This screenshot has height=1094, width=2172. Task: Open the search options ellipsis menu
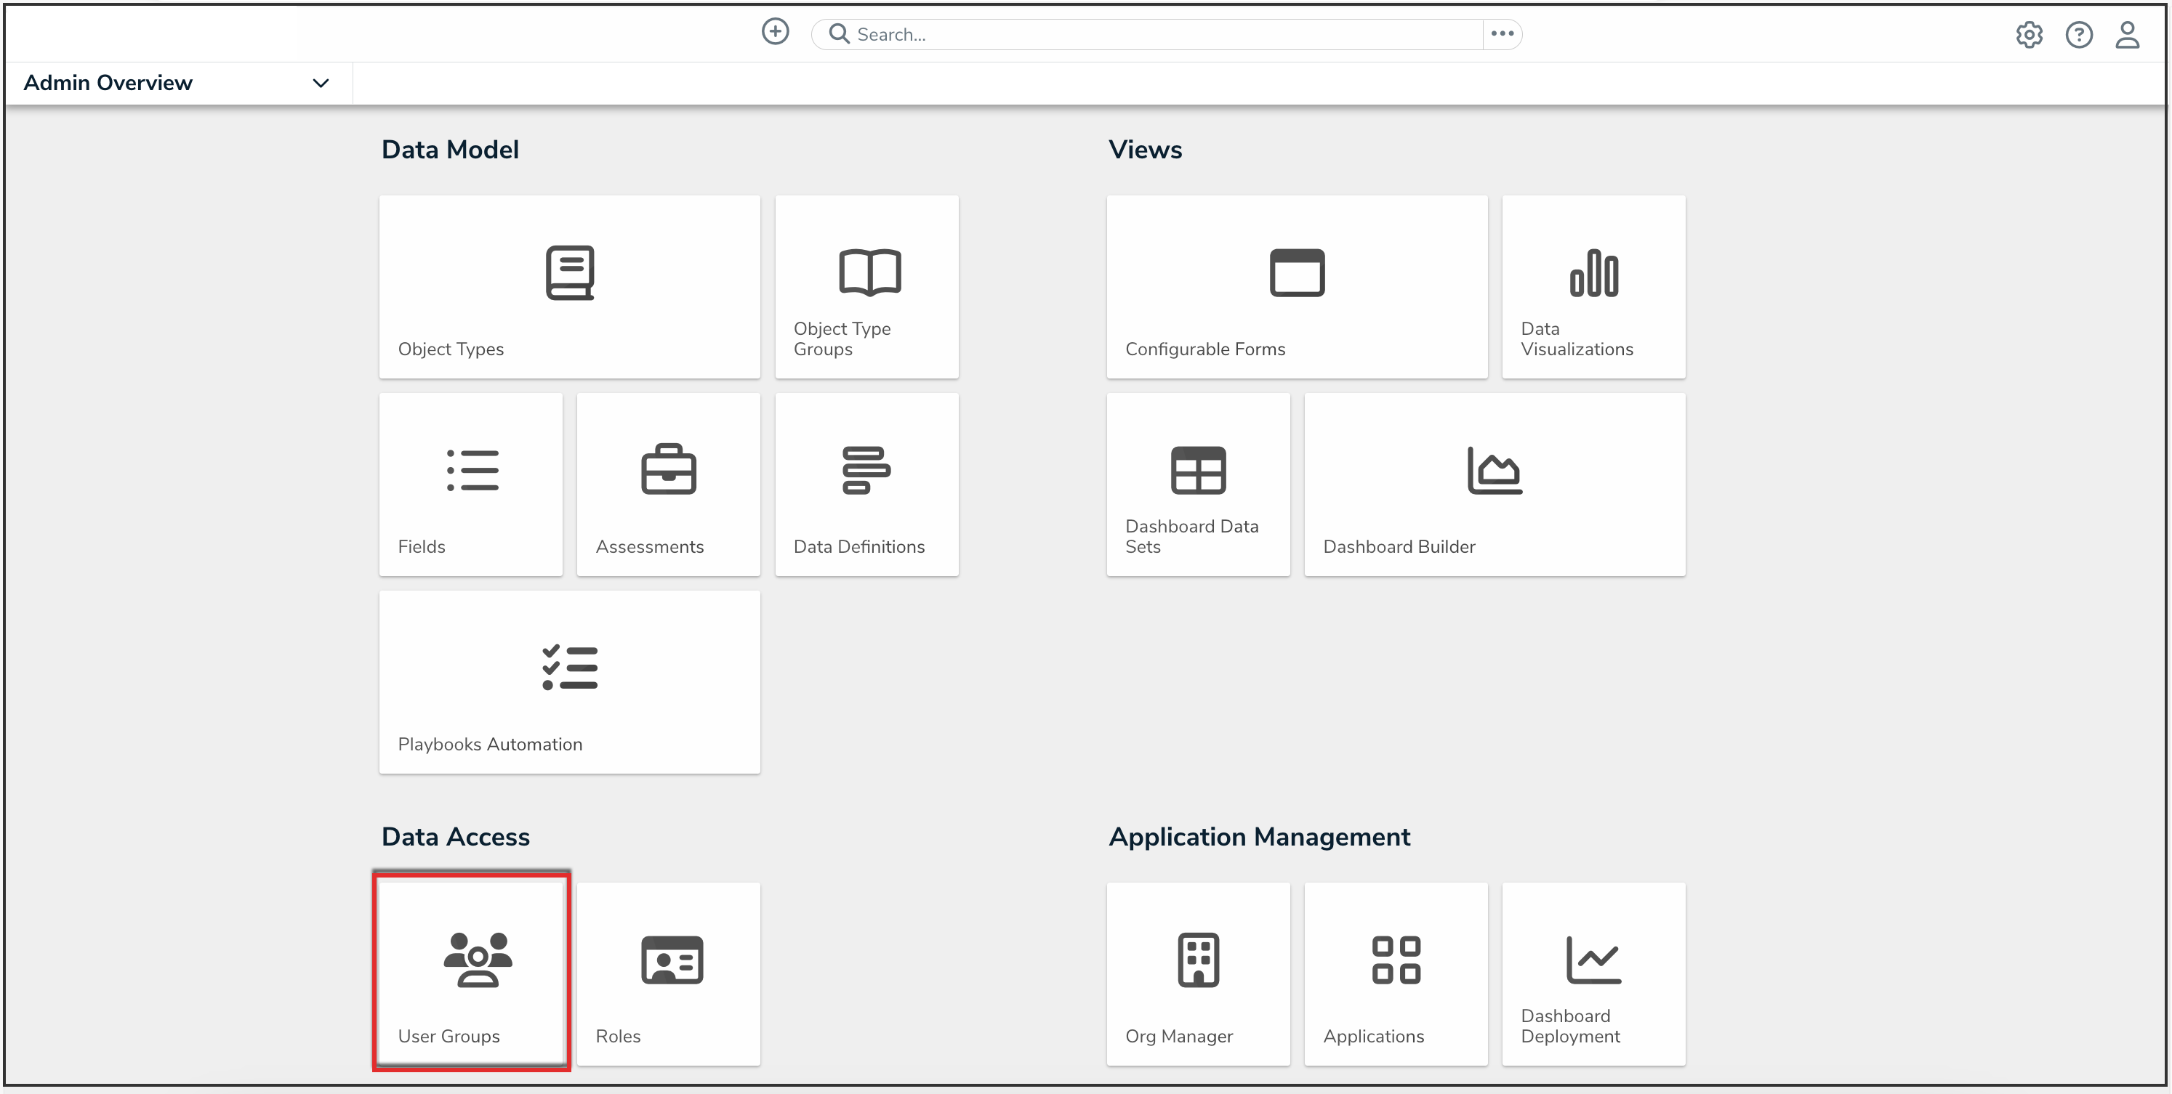1502,33
